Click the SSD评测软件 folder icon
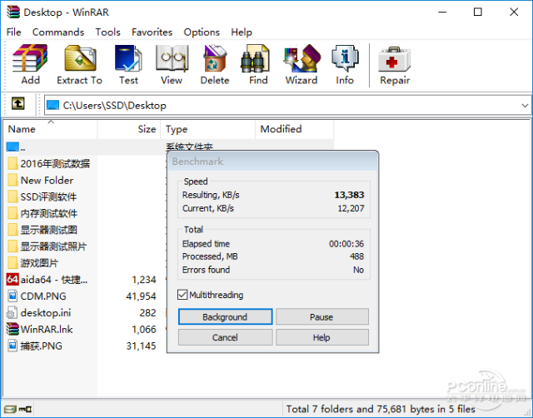Image resolution: width=533 pixels, height=418 pixels. tap(13, 197)
